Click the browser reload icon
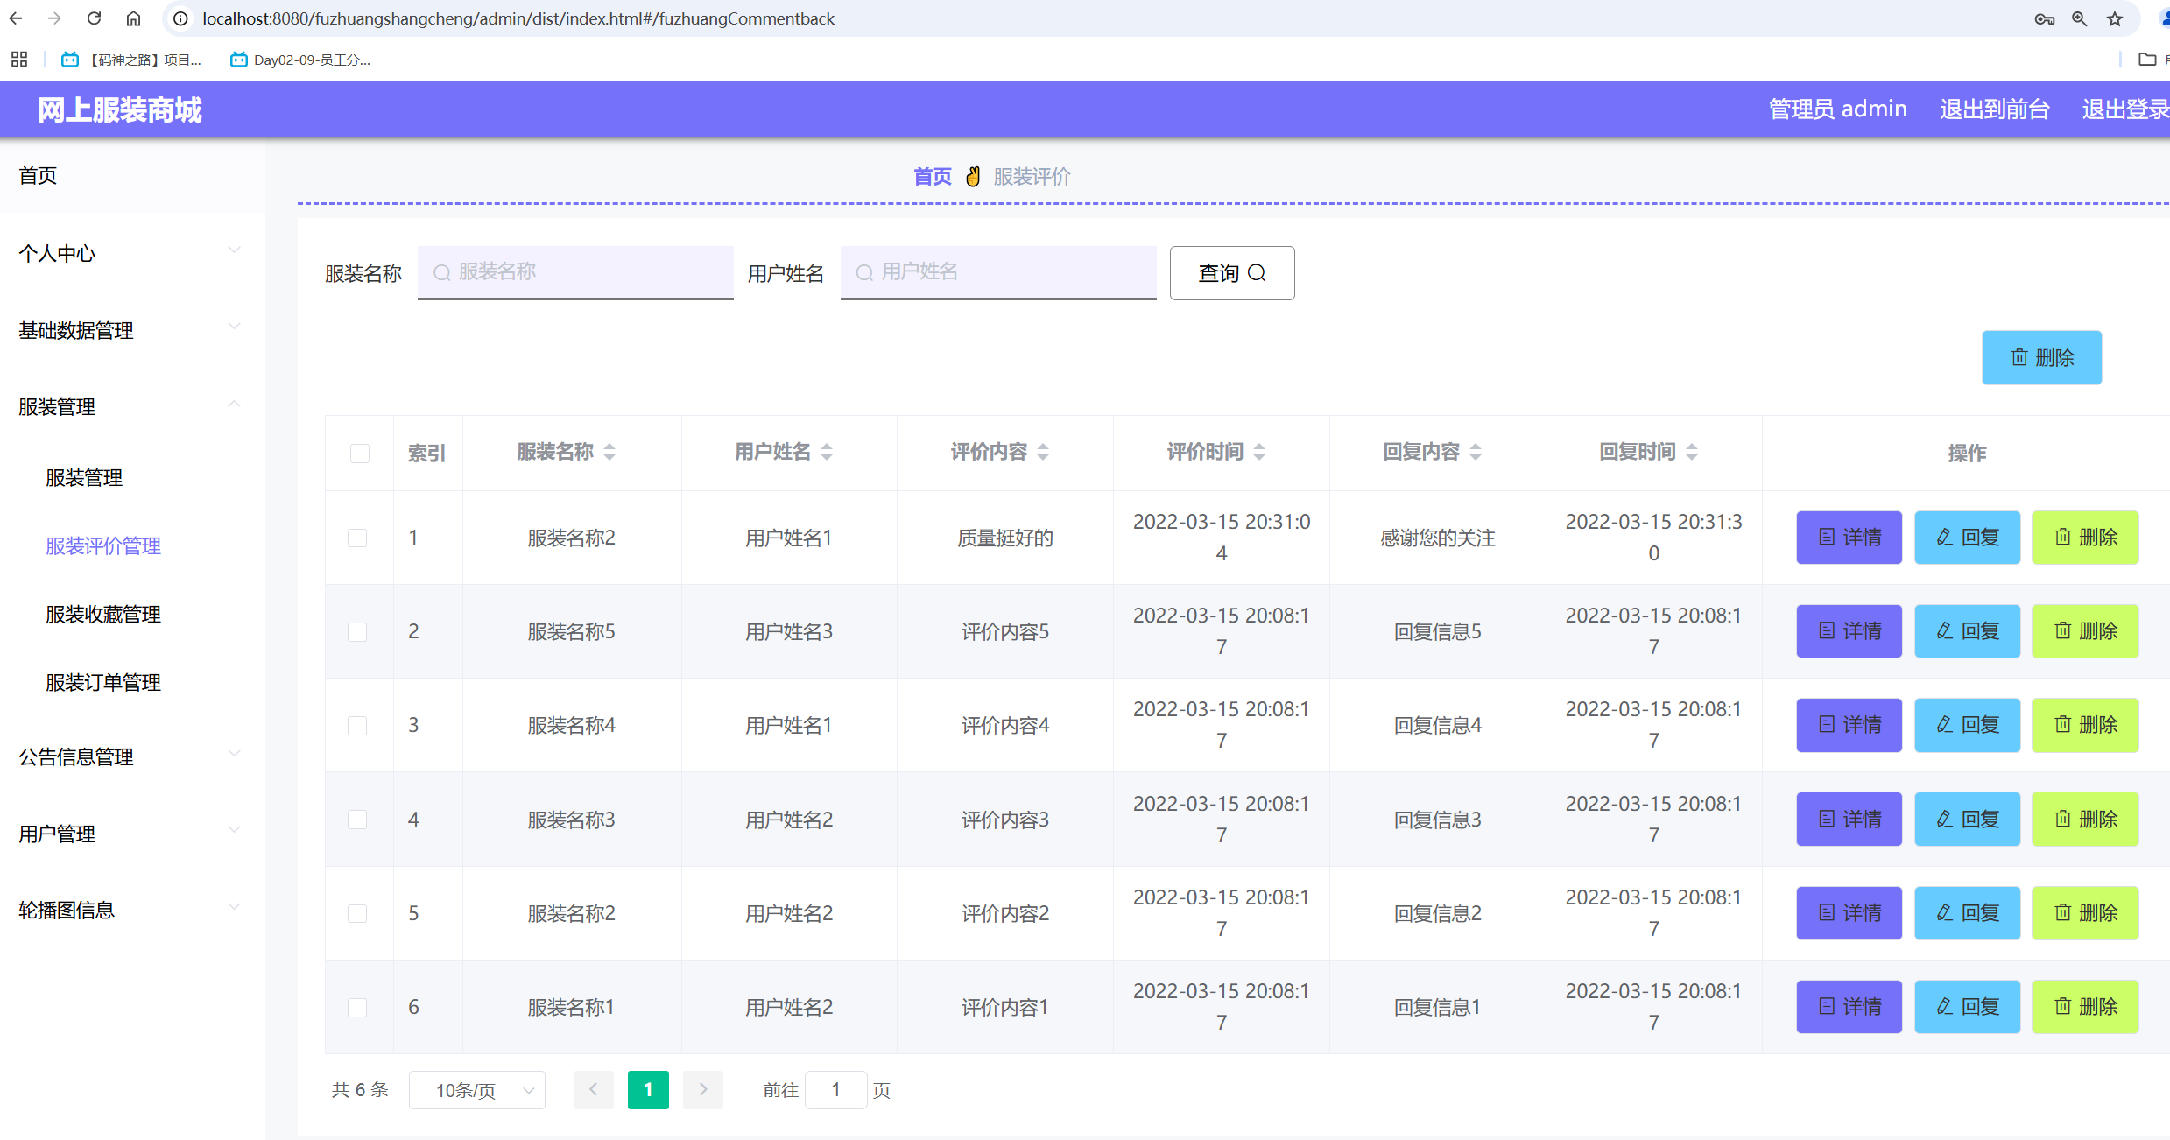The image size is (2170, 1140). [95, 18]
